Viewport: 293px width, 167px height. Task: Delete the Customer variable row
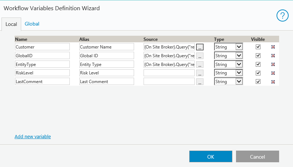coord(273,47)
